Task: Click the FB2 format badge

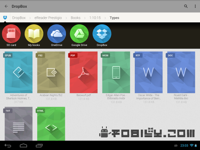Action: point(40,55)
